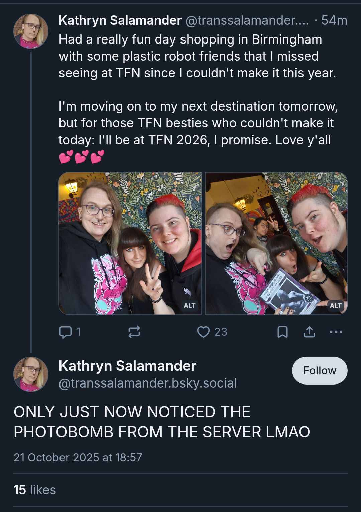The height and width of the screenshot is (512, 361).
Task: Repost using the arrows icon
Action: pos(134,332)
